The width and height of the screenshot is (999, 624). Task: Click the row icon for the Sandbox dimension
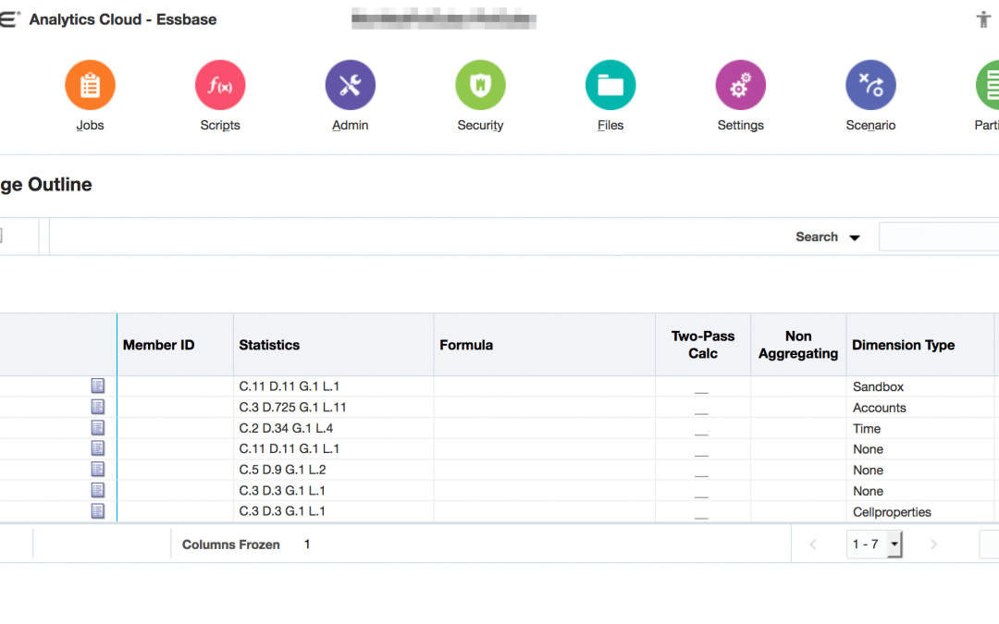click(x=97, y=385)
